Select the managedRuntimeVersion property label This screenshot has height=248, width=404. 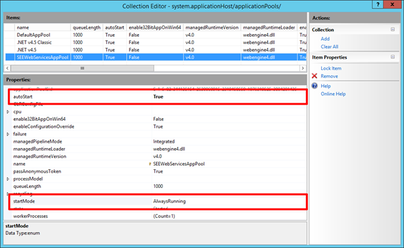39,157
